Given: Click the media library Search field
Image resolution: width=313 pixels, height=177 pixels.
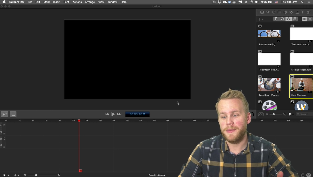Looking at the screenshot, I should [304, 114].
